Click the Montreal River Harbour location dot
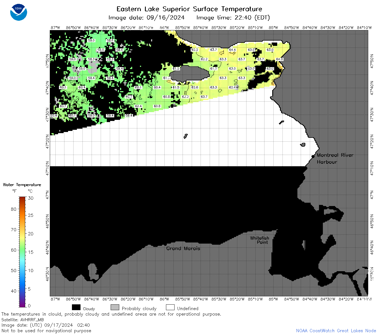Screen dimensions: 379x335 point(313,156)
